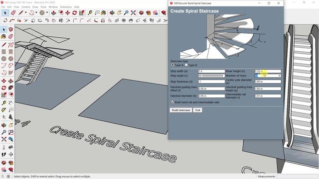Click the Handrail guiding lines height field

tap(268, 89)
